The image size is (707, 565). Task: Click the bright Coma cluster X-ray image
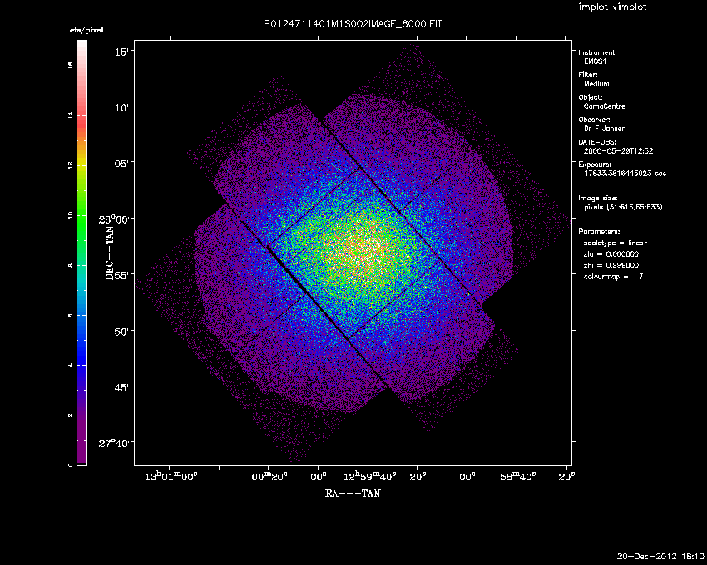[353, 253]
